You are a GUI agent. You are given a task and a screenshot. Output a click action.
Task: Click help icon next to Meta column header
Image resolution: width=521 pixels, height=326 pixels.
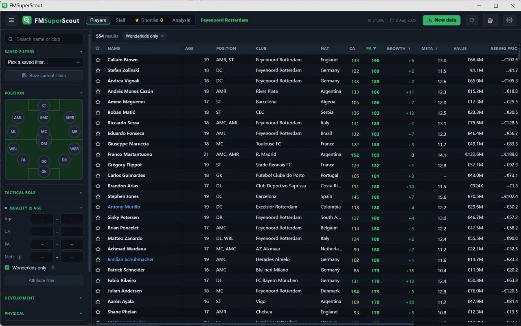click(437, 49)
